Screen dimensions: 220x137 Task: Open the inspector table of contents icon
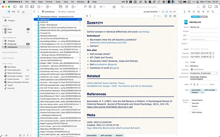point(194,12)
